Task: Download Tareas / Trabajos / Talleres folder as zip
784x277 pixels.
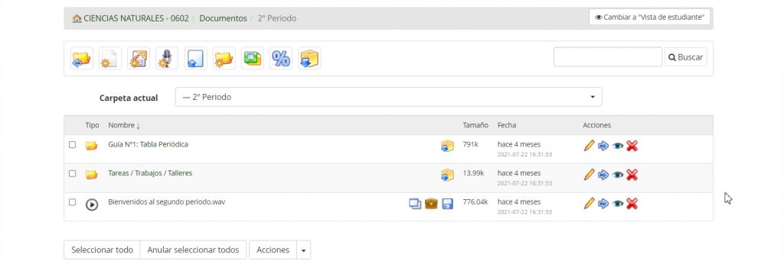Action: click(x=447, y=175)
